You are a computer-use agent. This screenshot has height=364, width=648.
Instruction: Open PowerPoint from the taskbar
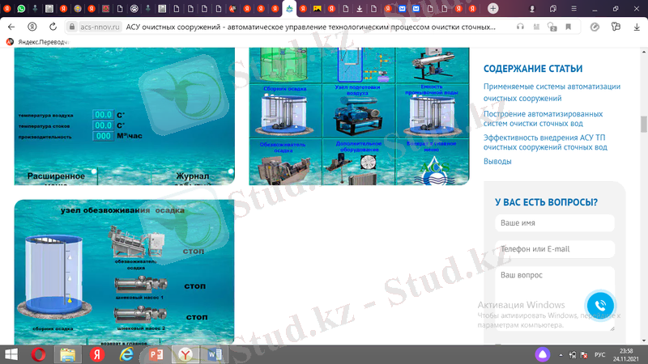pos(156,354)
